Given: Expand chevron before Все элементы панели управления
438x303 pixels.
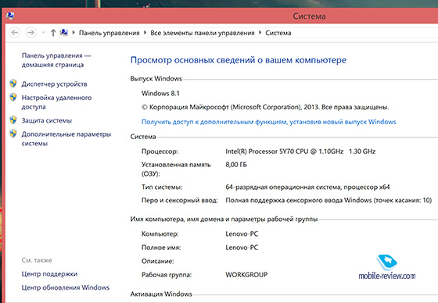Looking at the screenshot, I should 145,32.
